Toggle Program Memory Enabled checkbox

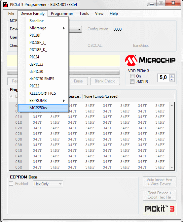pos(11,96)
